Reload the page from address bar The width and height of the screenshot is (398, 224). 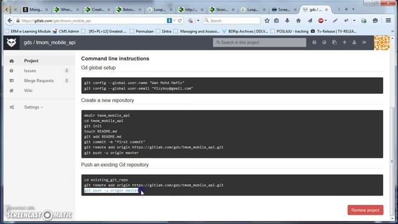[x=180, y=21]
